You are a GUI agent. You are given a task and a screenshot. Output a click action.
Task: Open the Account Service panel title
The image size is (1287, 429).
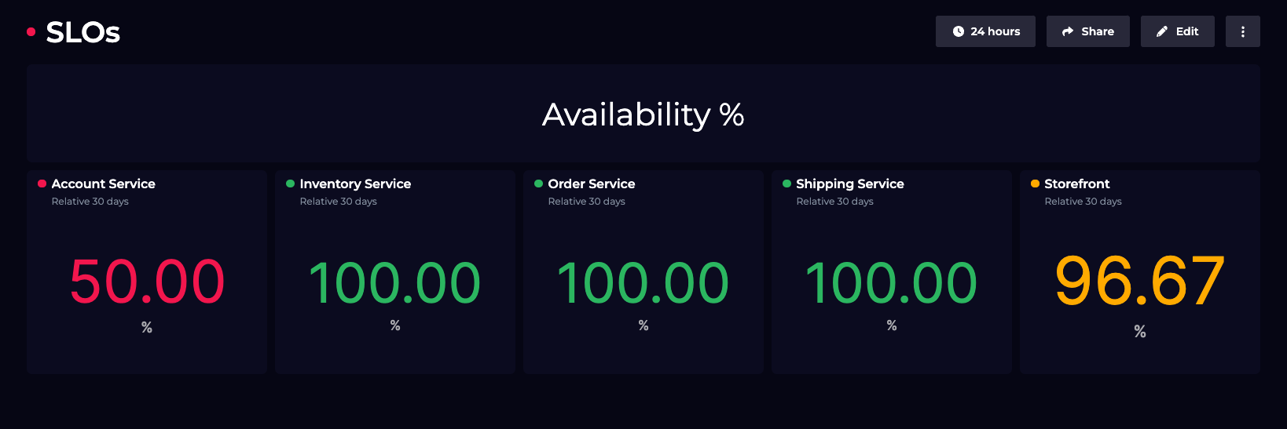coord(104,184)
